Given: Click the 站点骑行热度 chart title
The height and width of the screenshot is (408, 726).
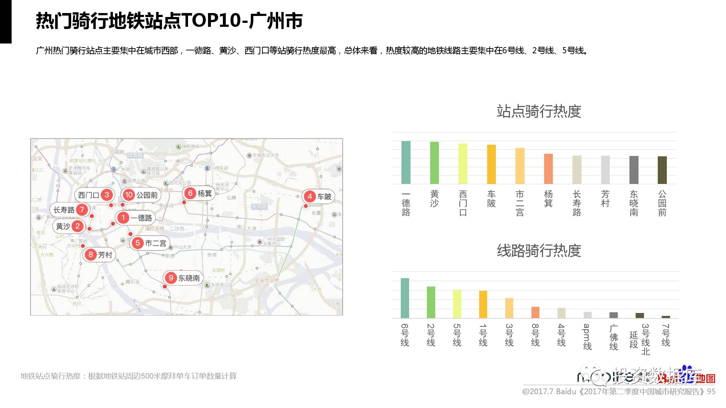Looking at the screenshot, I should (x=539, y=111).
